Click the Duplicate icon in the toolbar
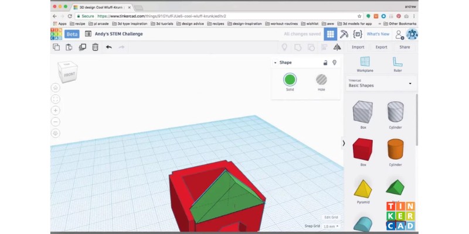Screen dimensions: 469x234 (82, 47)
